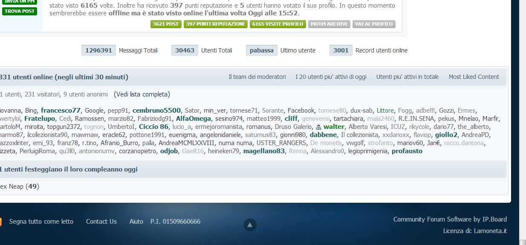The height and width of the screenshot is (245, 526).
Task: Click the VAI AL PROFILO button
Action: pos(374,24)
